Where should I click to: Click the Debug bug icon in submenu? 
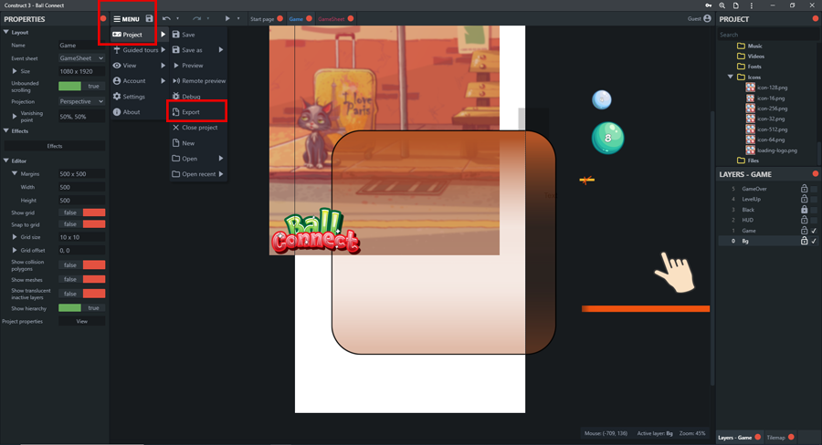tap(176, 97)
